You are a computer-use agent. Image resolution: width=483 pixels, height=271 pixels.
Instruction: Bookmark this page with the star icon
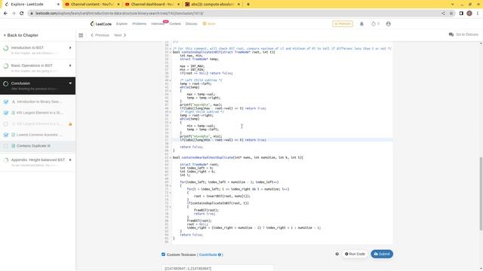[451, 14]
